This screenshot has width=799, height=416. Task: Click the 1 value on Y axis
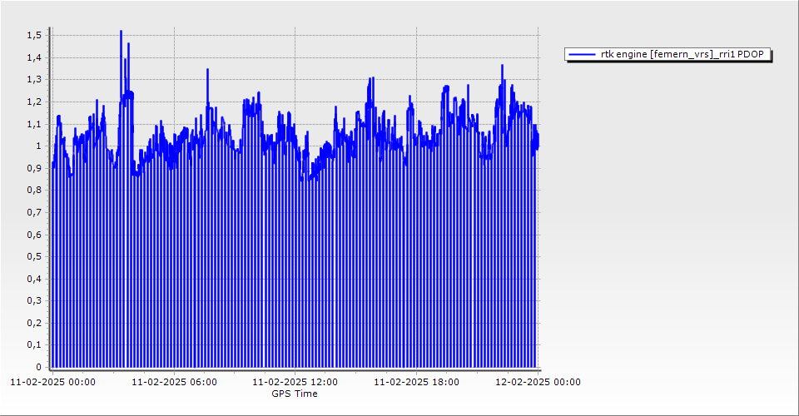click(37, 146)
